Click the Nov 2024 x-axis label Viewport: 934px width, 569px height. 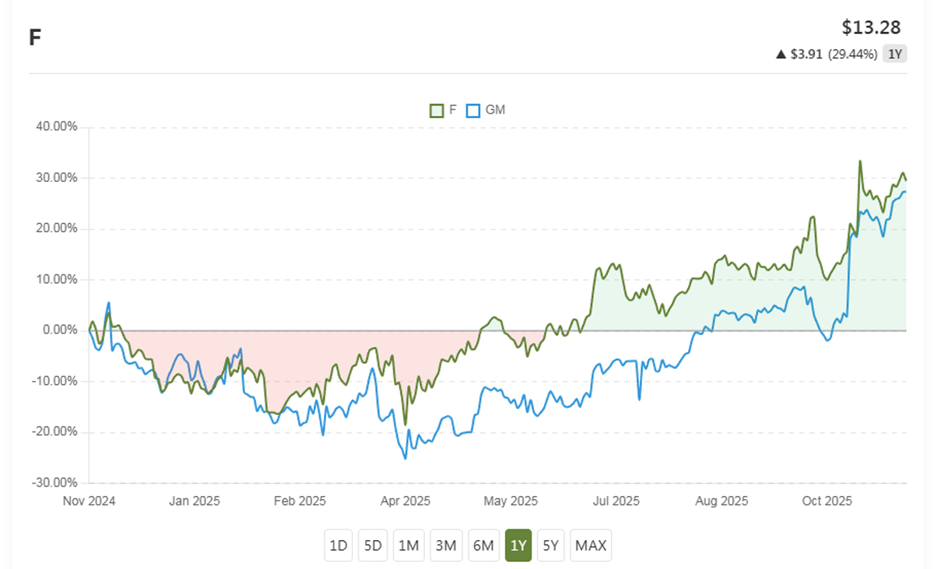click(x=89, y=501)
